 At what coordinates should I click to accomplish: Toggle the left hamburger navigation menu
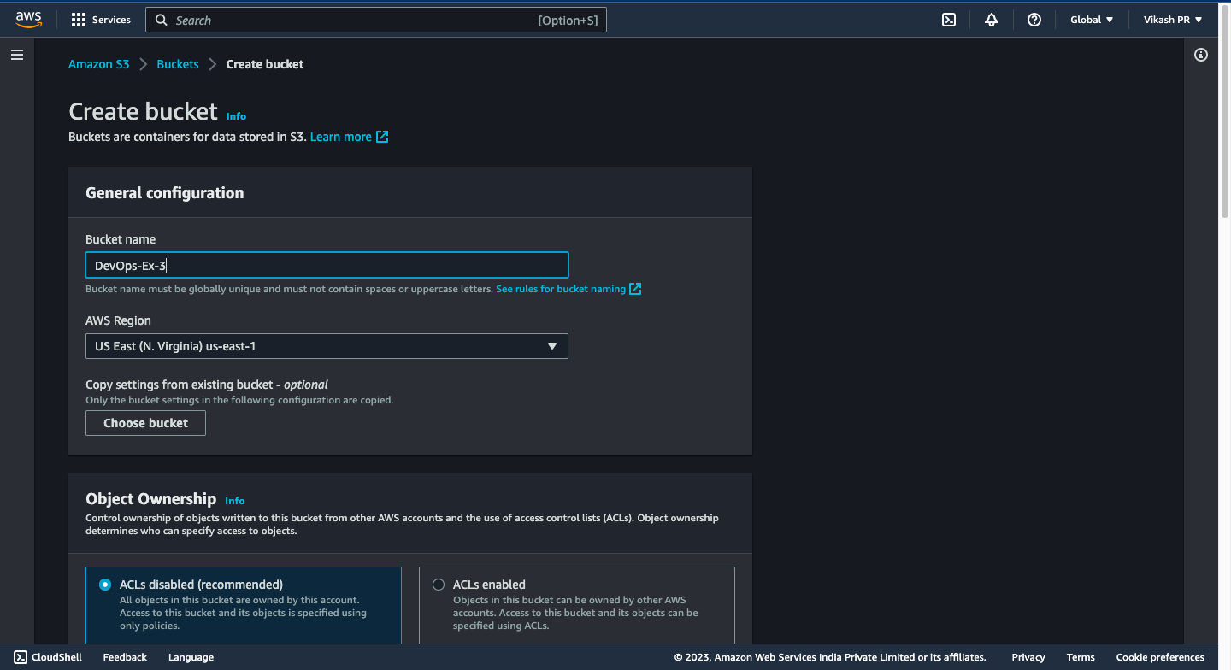pyautogui.click(x=17, y=55)
